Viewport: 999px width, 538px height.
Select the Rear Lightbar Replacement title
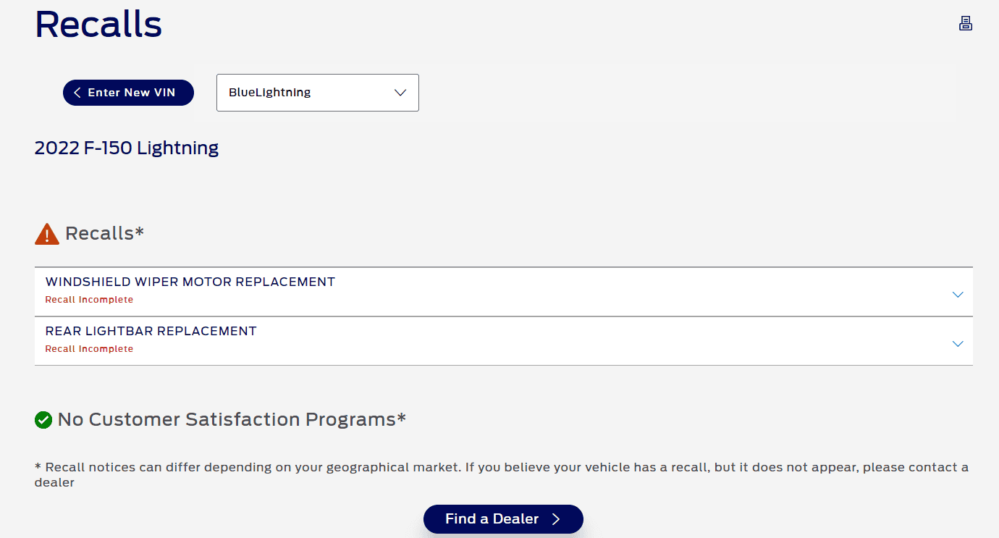[151, 331]
